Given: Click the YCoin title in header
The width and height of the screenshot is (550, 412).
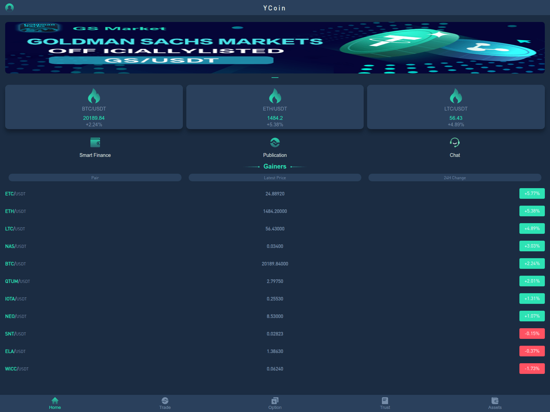Looking at the screenshot, I should click(x=274, y=8).
